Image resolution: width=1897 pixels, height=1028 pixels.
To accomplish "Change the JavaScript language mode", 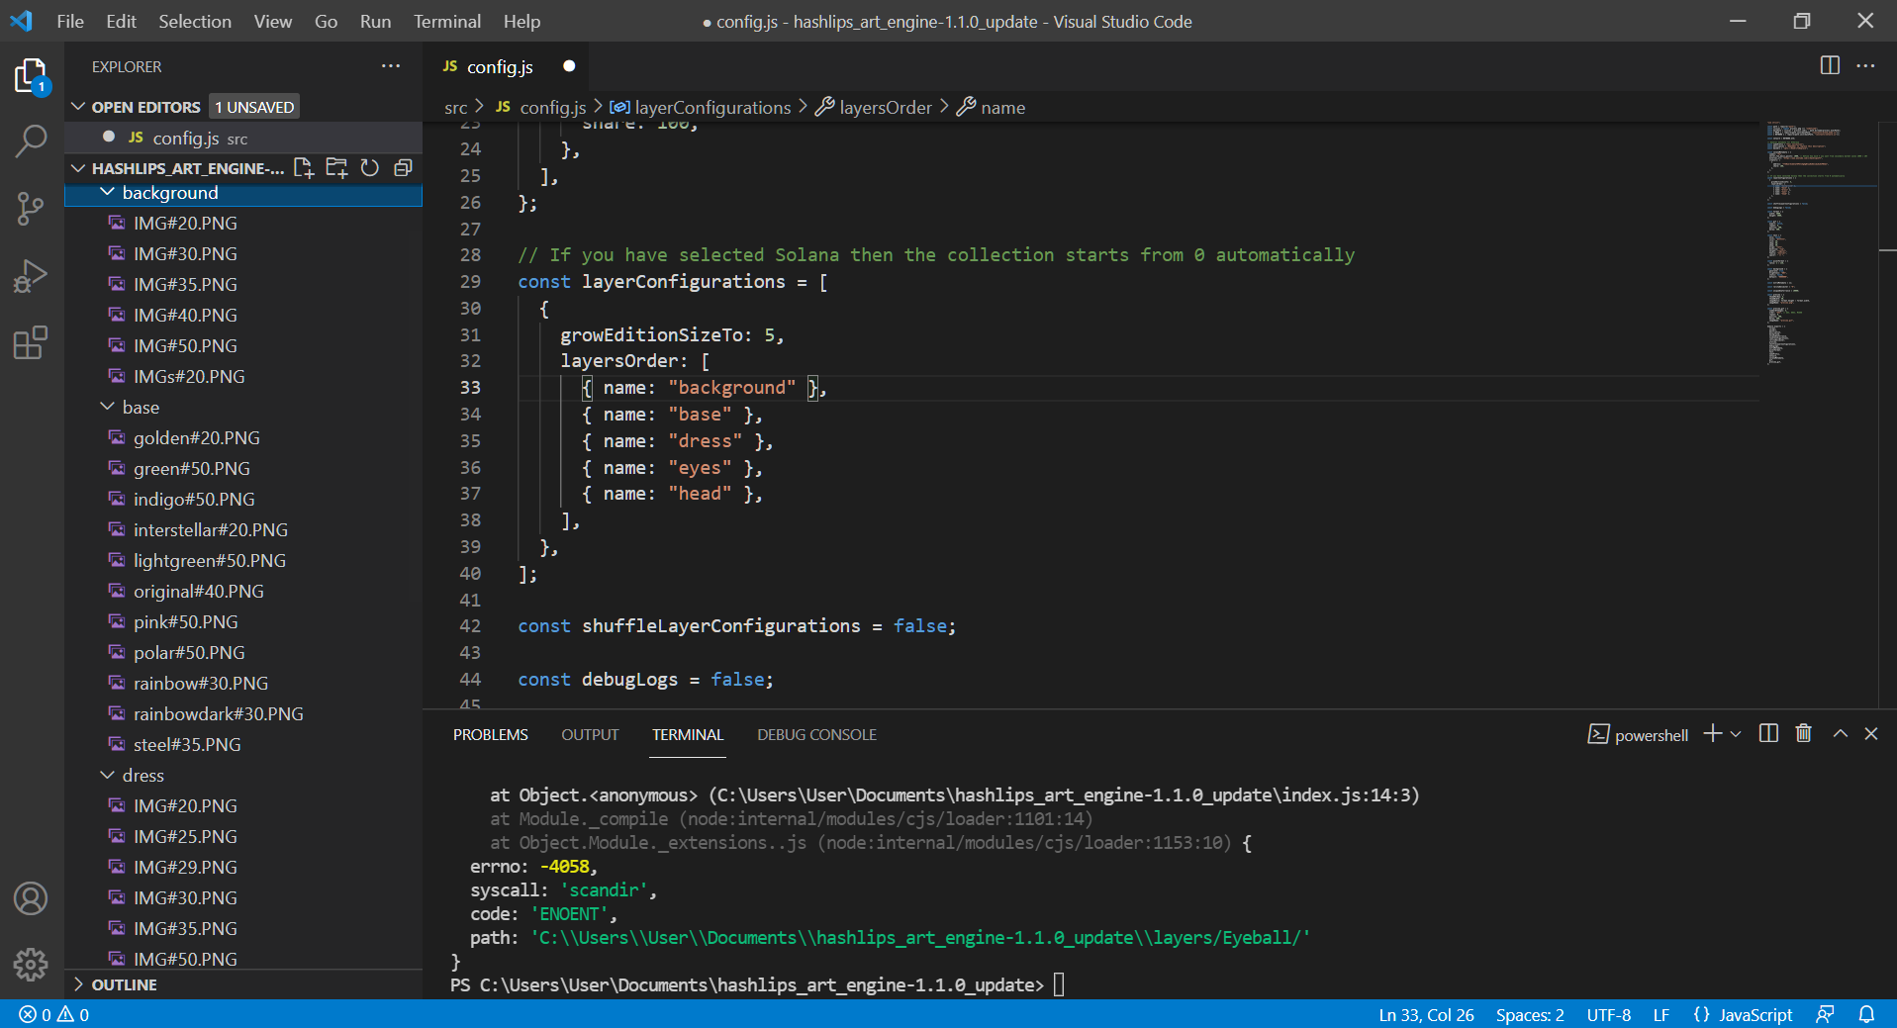I will tap(1755, 1014).
